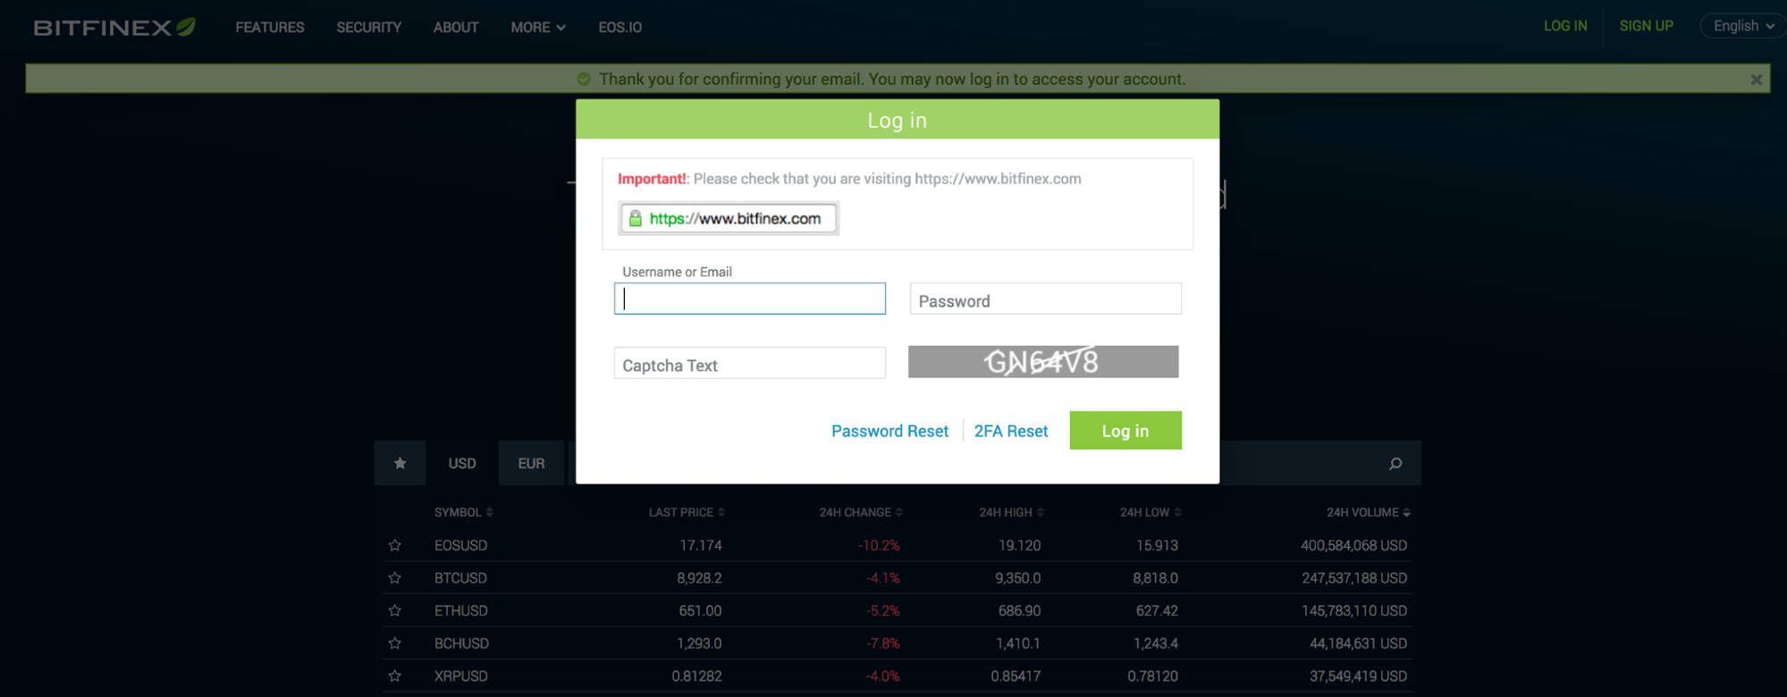Viewport: 1787px width, 697px height.
Task: Click the BTCUSD symbol
Action: [x=460, y=578]
